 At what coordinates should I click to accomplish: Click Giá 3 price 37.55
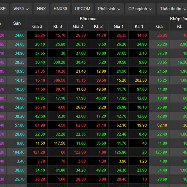click(x=40, y=53)
